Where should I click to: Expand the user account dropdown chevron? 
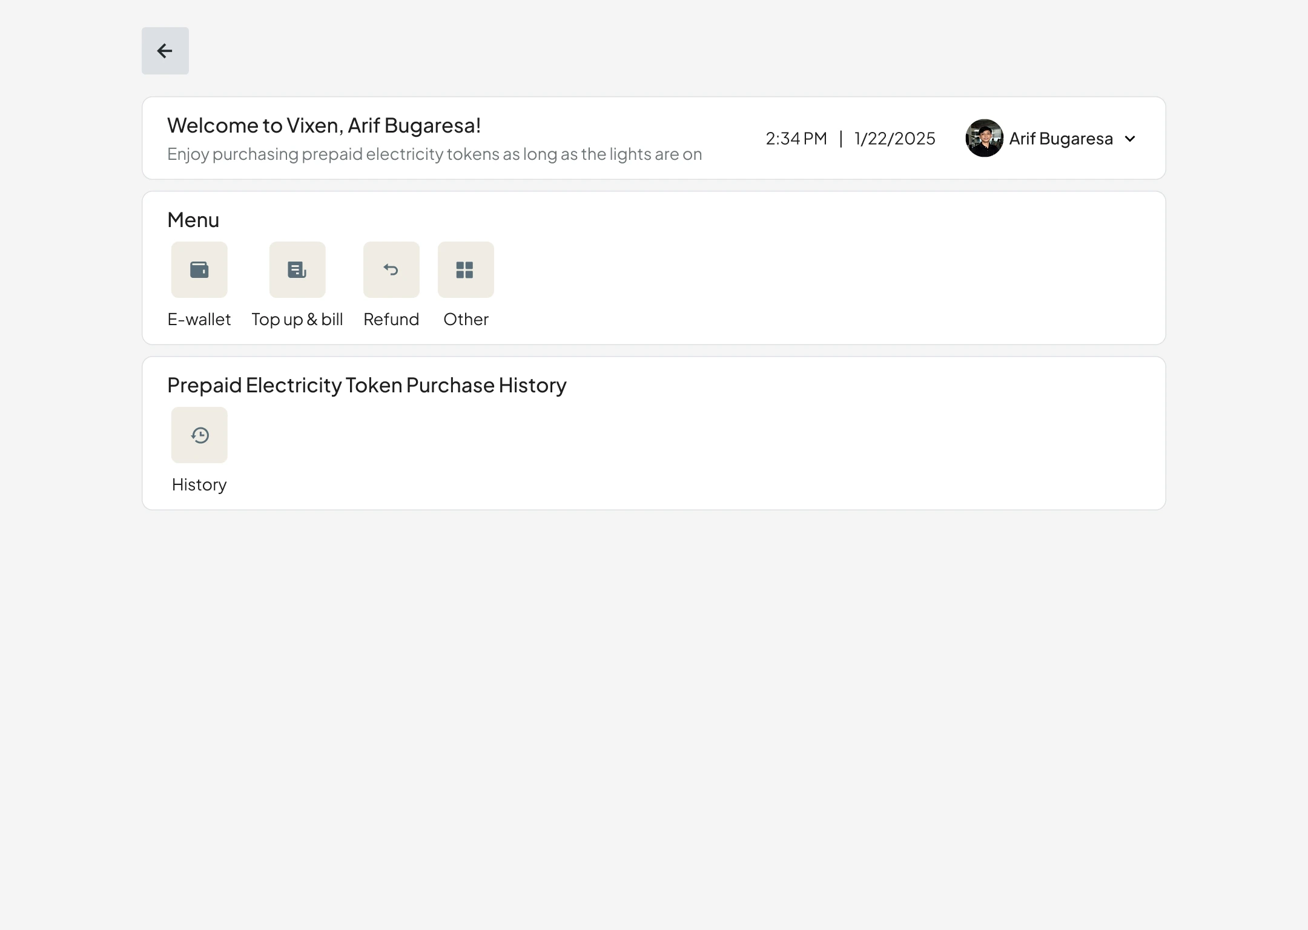click(x=1130, y=139)
